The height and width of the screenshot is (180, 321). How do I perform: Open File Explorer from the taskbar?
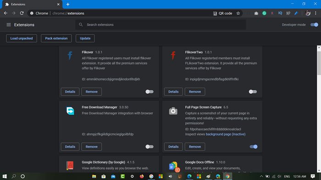[x=94, y=176]
